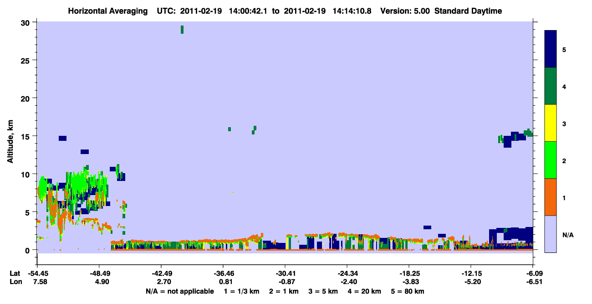Click the green feature near 29 km altitude

(182, 30)
